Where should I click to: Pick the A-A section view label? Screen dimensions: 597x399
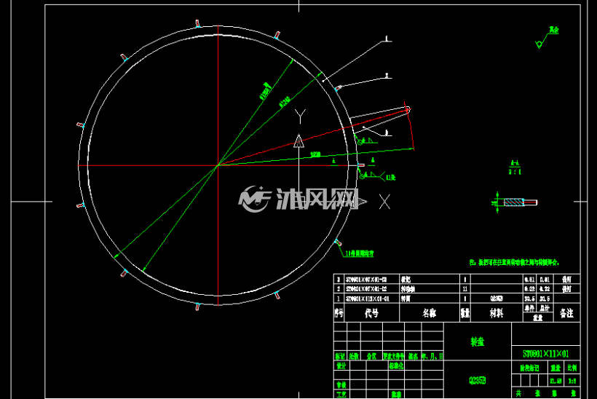(515, 163)
